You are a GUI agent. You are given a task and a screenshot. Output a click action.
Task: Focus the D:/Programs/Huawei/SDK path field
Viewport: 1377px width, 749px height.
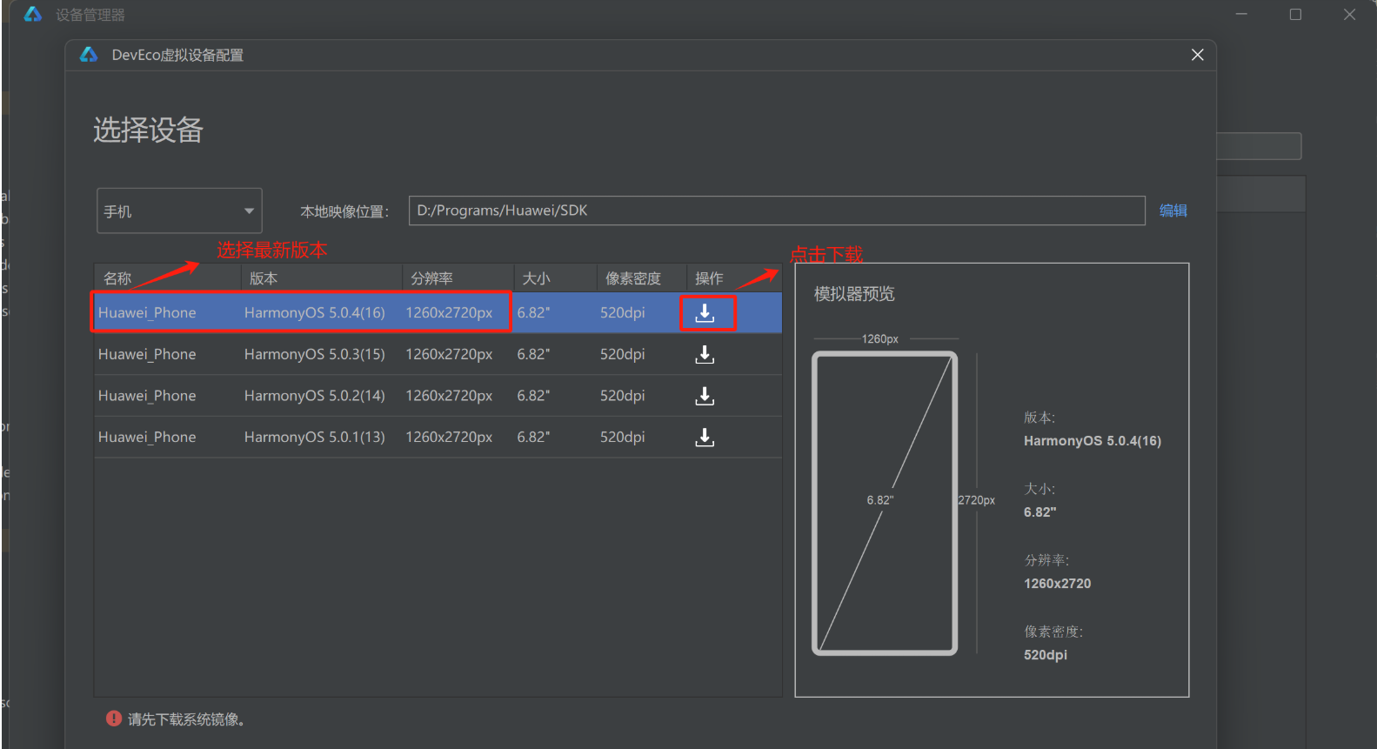point(777,211)
